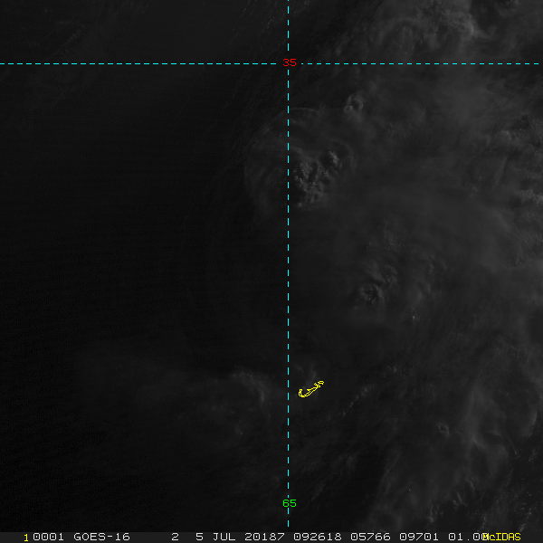Click the 092618 time value
This screenshot has width=543, height=543.
tap(318, 537)
